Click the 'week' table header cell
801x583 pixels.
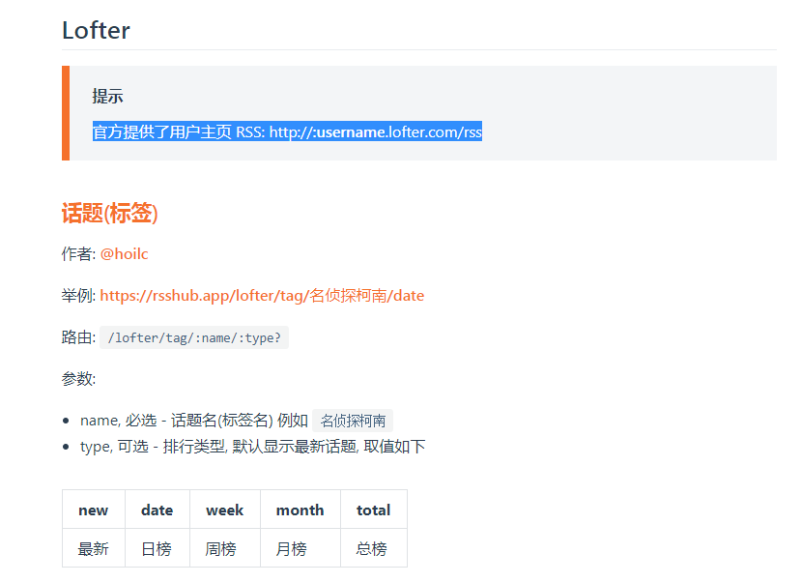pyautogui.click(x=225, y=510)
